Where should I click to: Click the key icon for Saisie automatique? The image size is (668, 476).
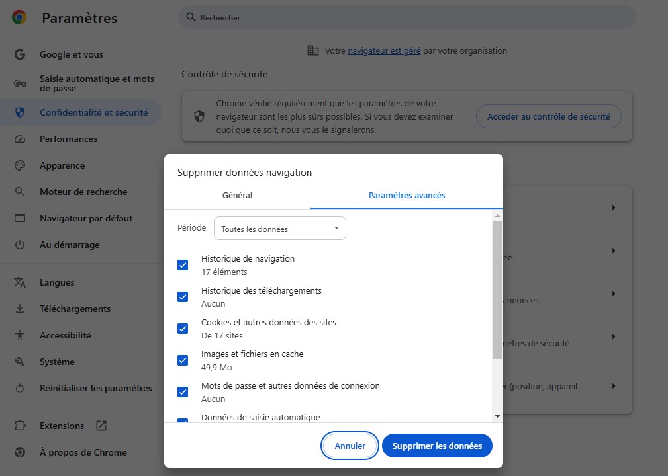20,83
